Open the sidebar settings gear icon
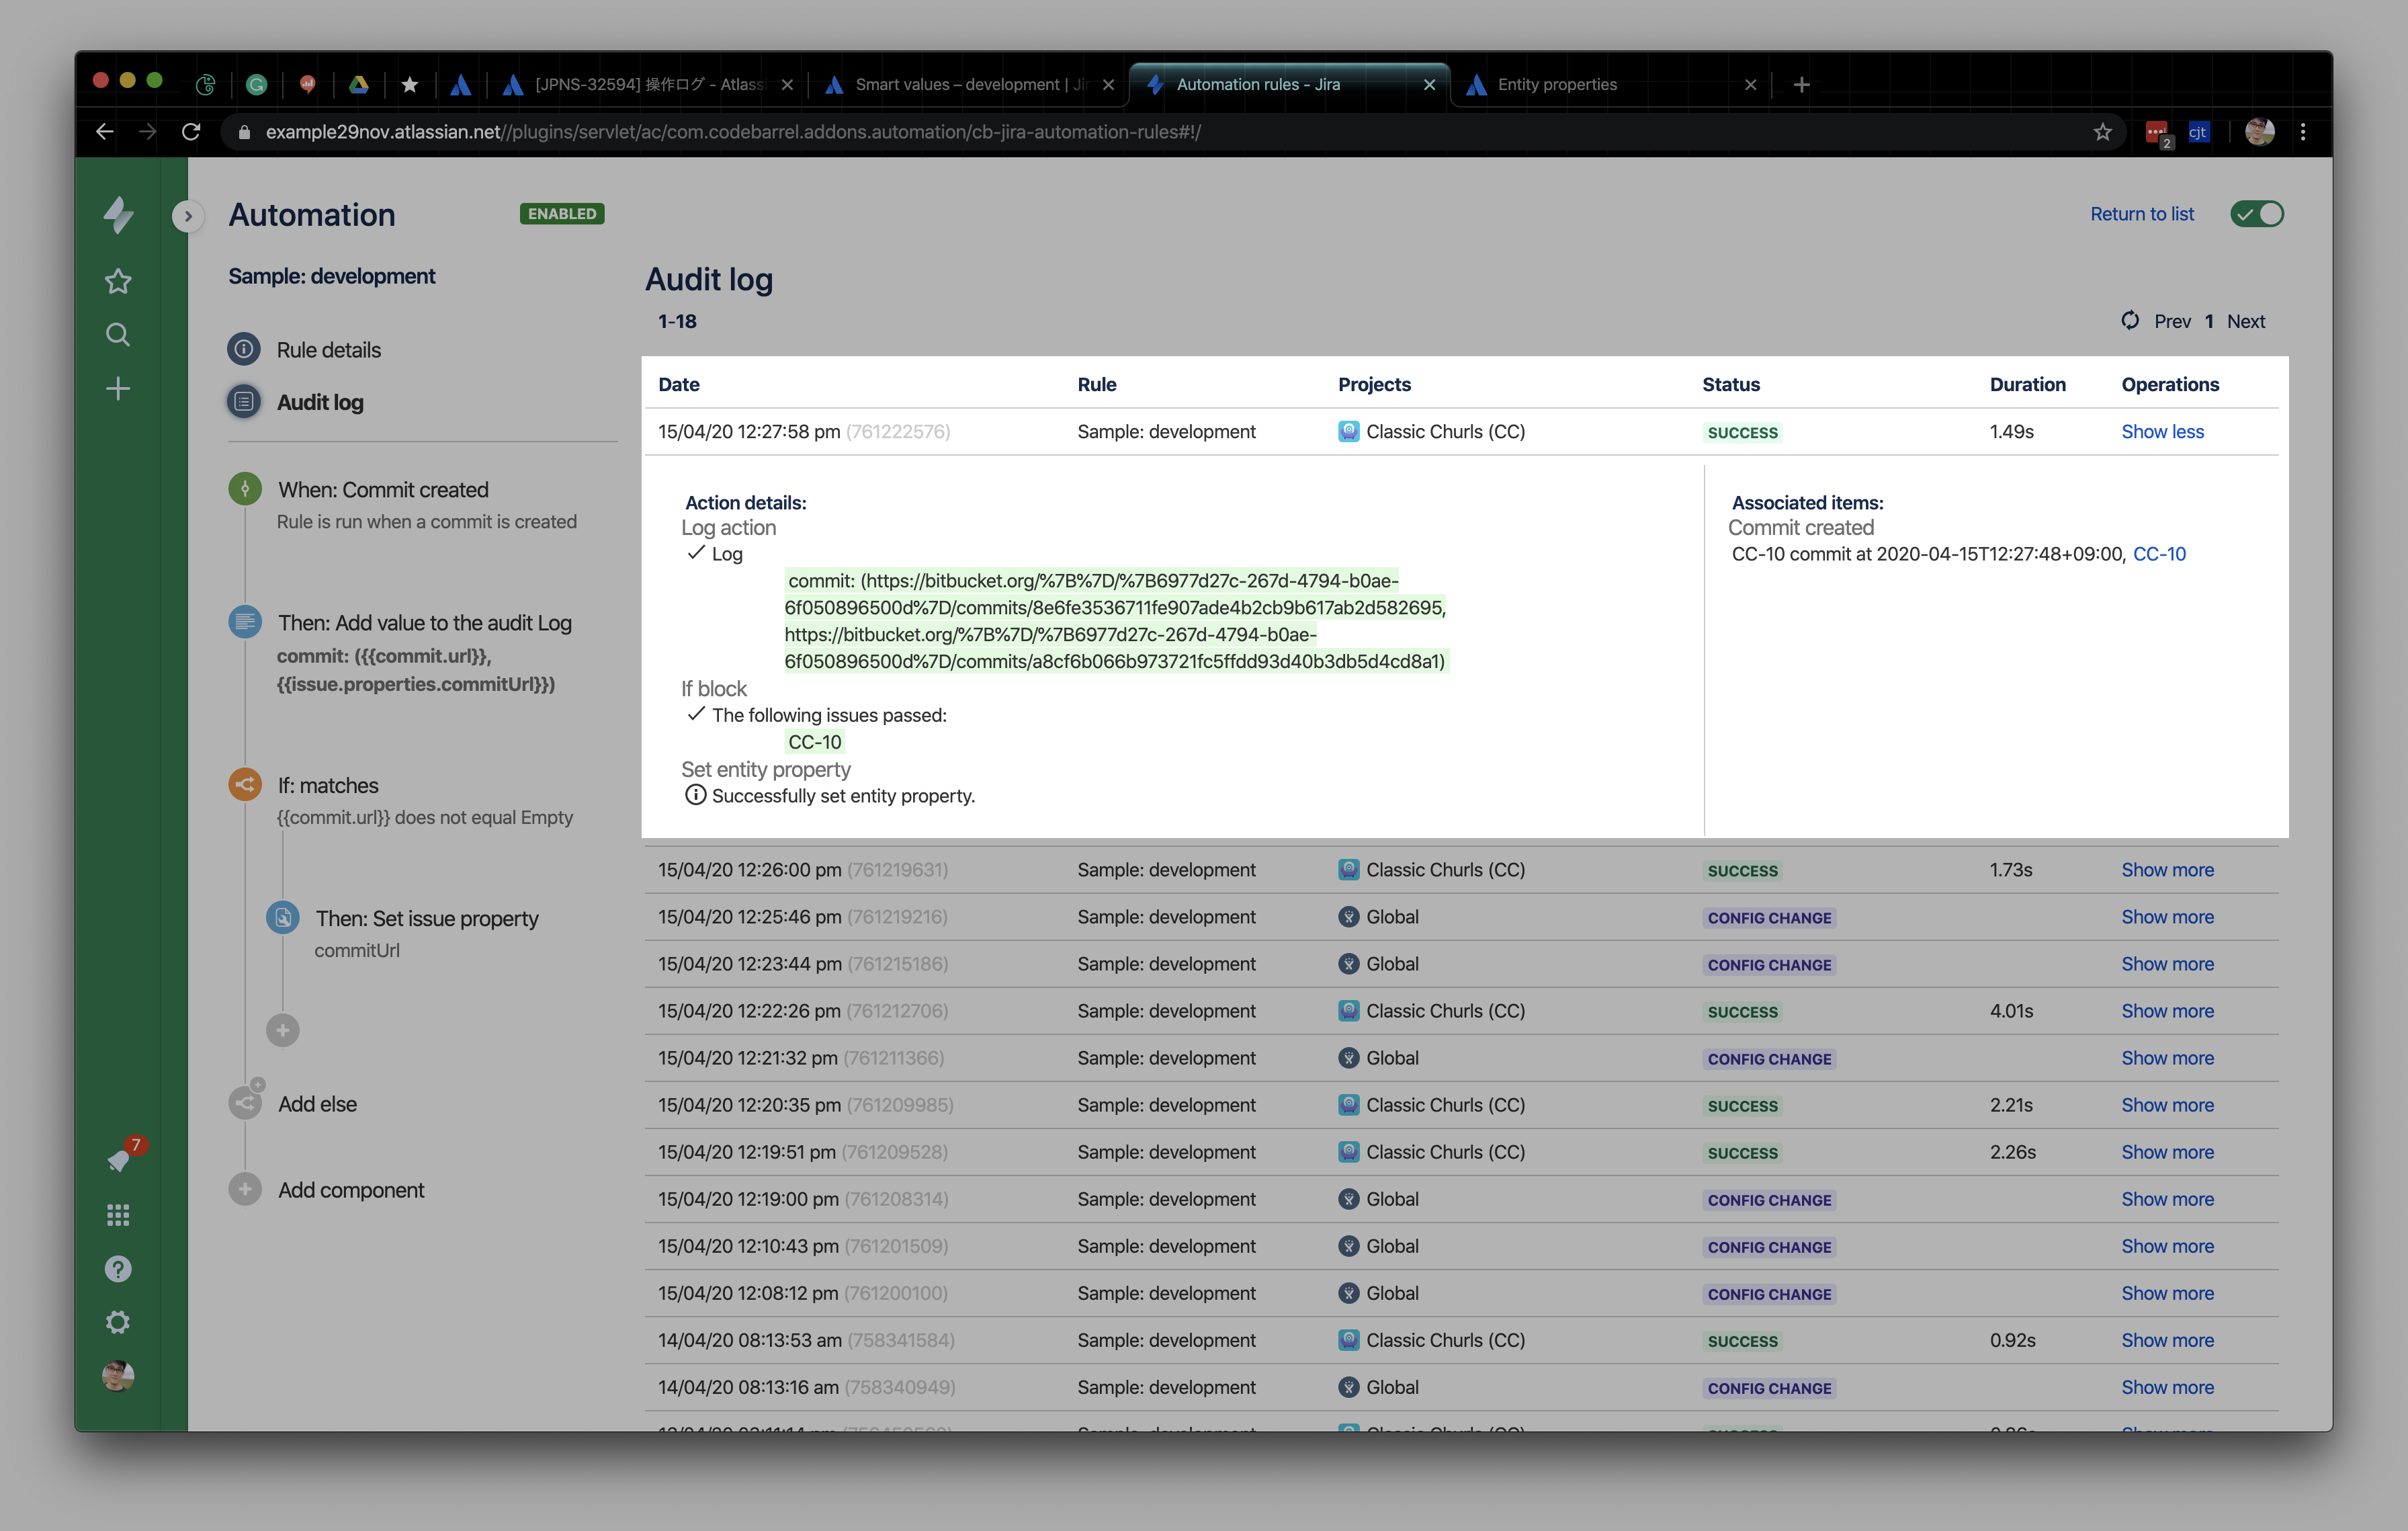2408x1531 pixels. (x=118, y=1322)
